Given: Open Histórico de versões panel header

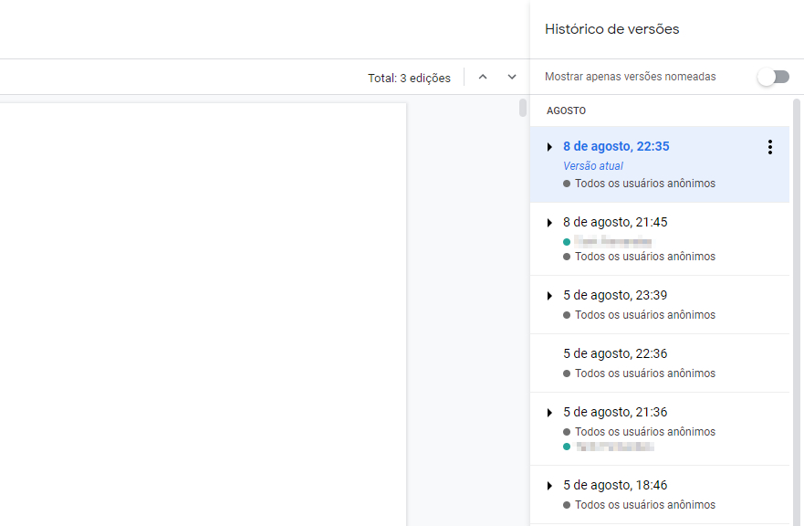Looking at the screenshot, I should click(x=611, y=28).
